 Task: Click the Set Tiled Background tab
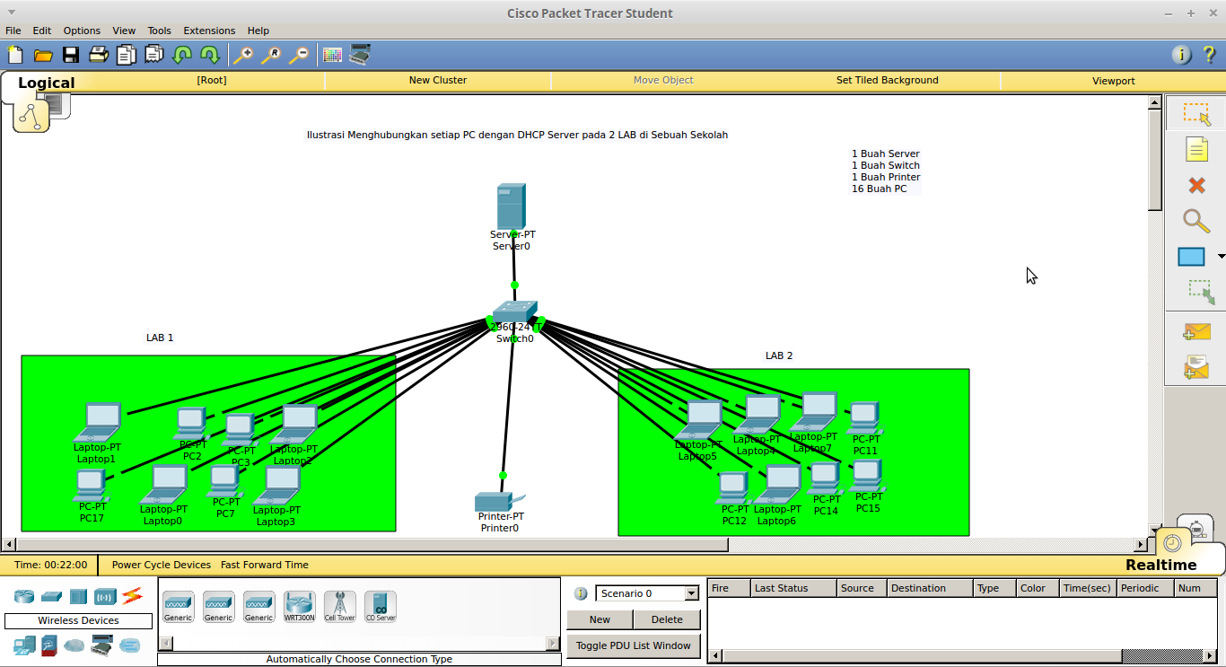pyautogui.click(x=887, y=81)
